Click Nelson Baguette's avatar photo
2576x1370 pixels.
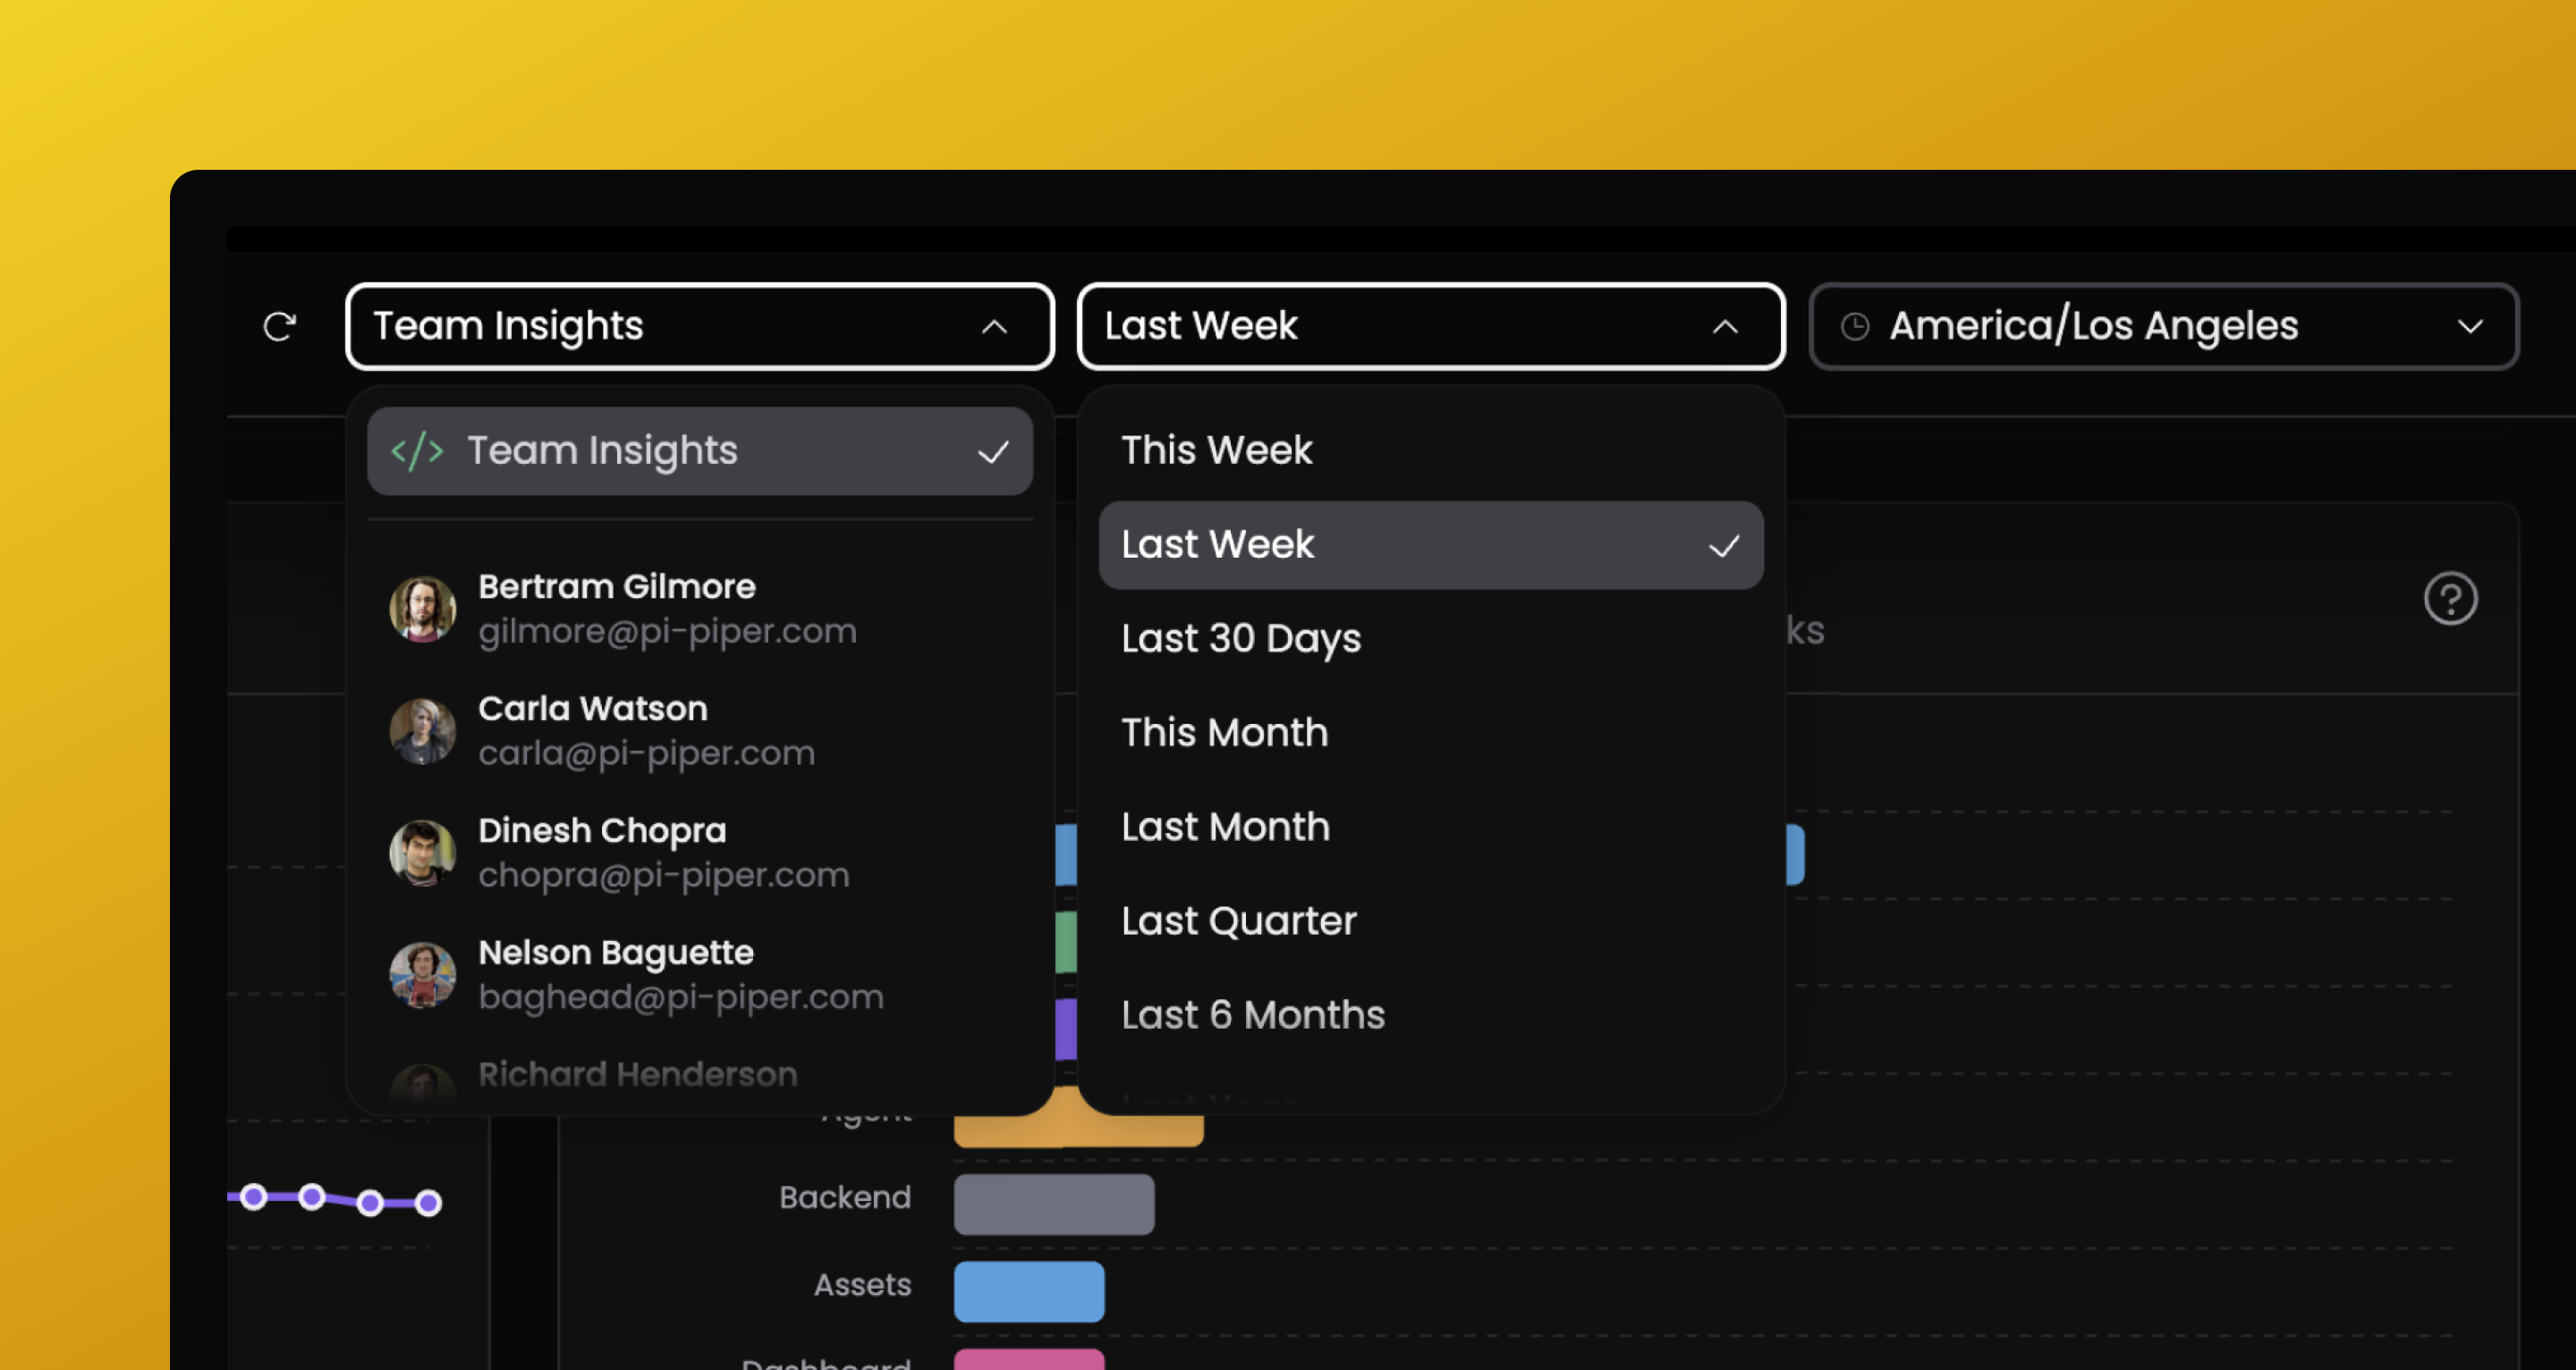tap(423, 974)
